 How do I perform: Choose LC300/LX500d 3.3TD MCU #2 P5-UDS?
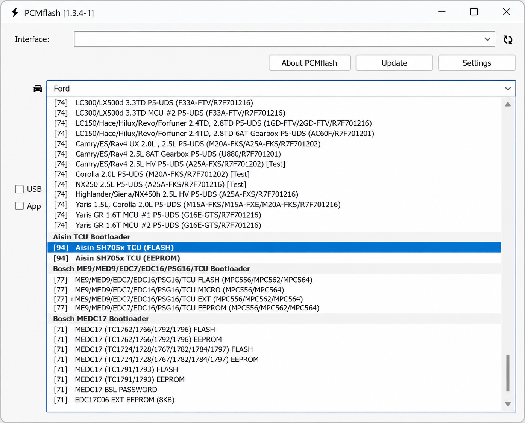(x=274, y=113)
